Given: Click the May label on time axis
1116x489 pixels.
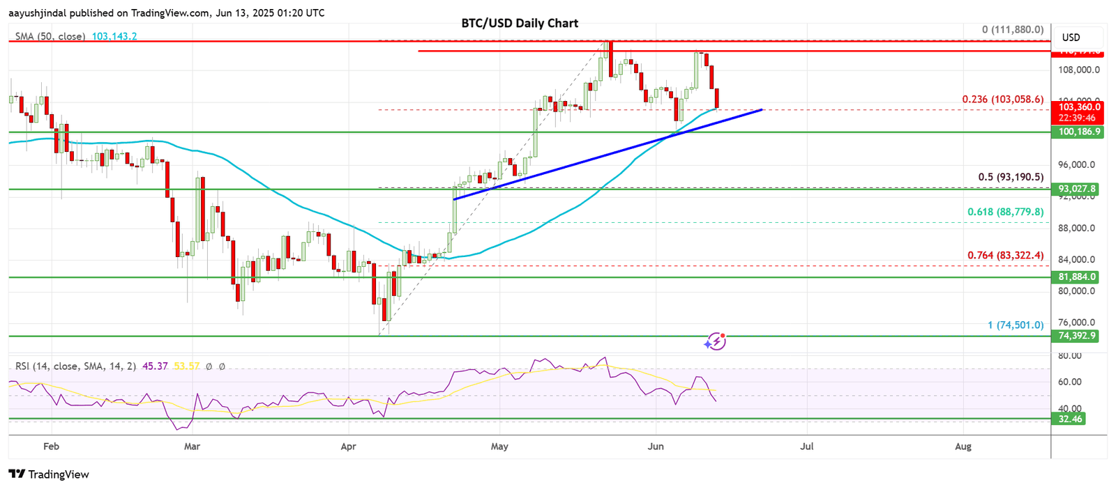Looking at the screenshot, I should (499, 447).
